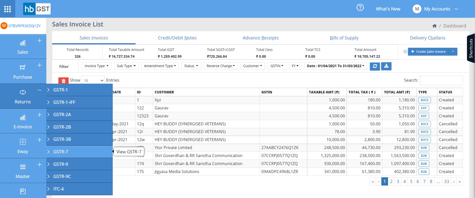Open Create Sales Invoice dropdown arrow
This screenshot has width=475, height=198.
pyautogui.click(x=453, y=52)
